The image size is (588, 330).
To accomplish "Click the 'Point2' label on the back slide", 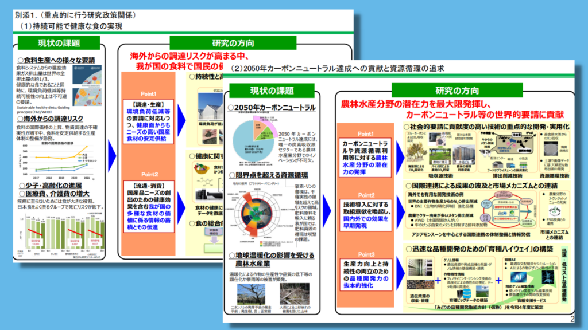I will 149,174.
